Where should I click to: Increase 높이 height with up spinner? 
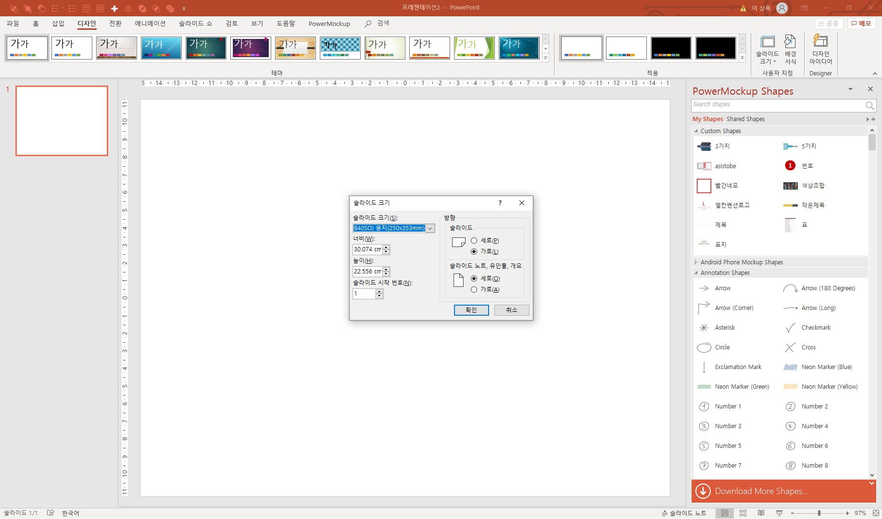tap(386, 269)
